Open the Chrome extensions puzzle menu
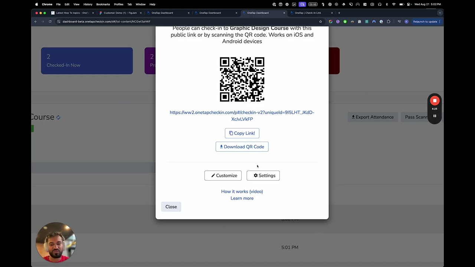Viewport: 475px width, 267px height. point(389,22)
